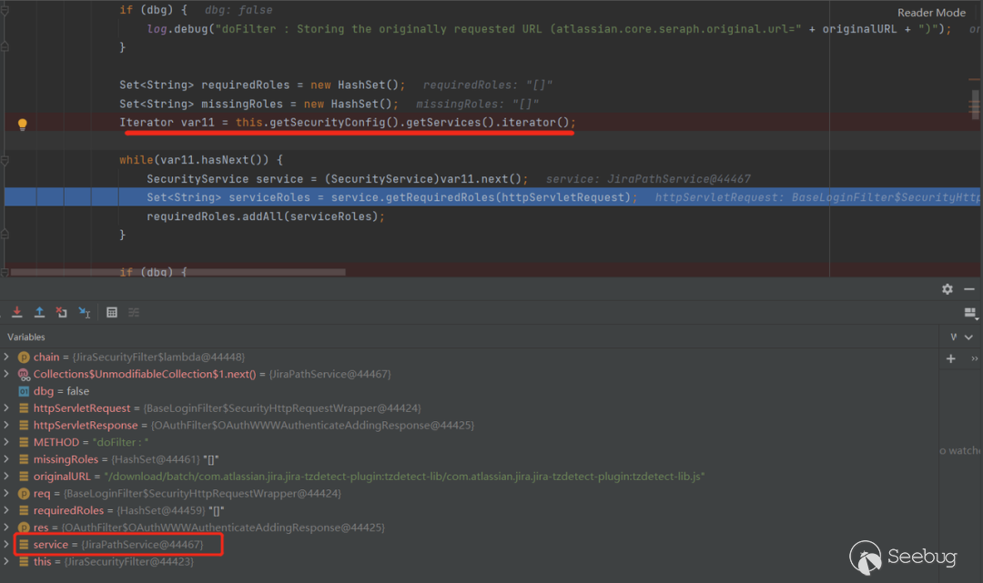
Task: Click the parameter icon beside chain
Action: [x=24, y=357]
